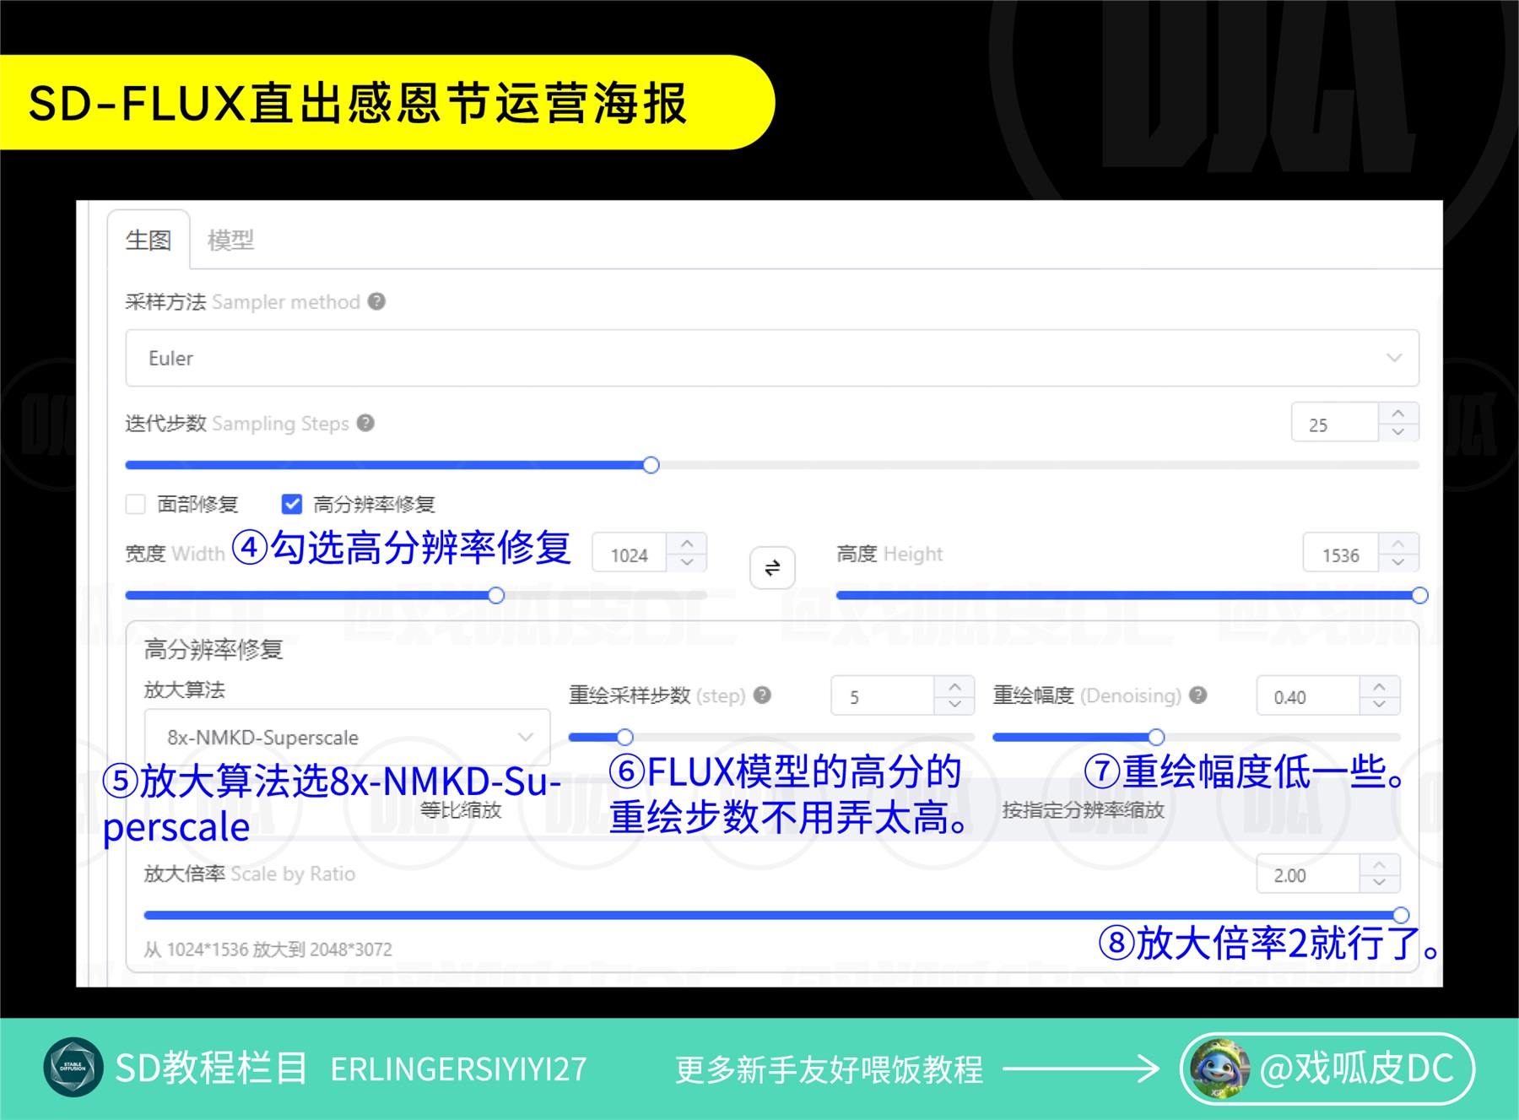Image resolution: width=1519 pixels, height=1120 pixels.
Task: Uncheck the 高分辨率修复 checkbox
Action: pos(292,504)
